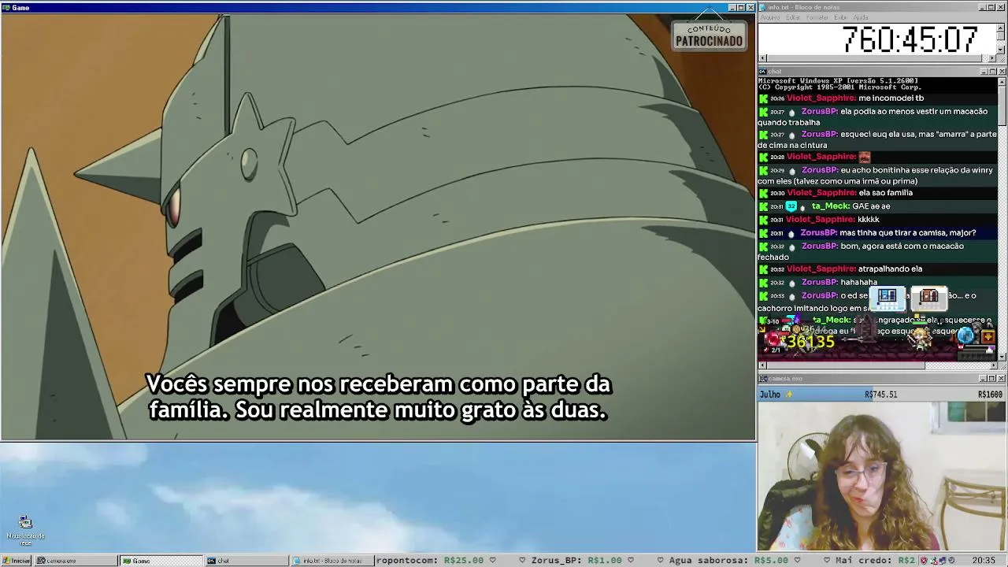Click the Iniciar start button
This screenshot has height=567, width=1008.
pyautogui.click(x=16, y=561)
